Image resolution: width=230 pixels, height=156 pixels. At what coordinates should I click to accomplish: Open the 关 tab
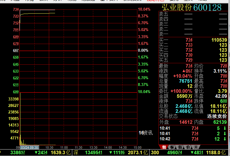196,147
